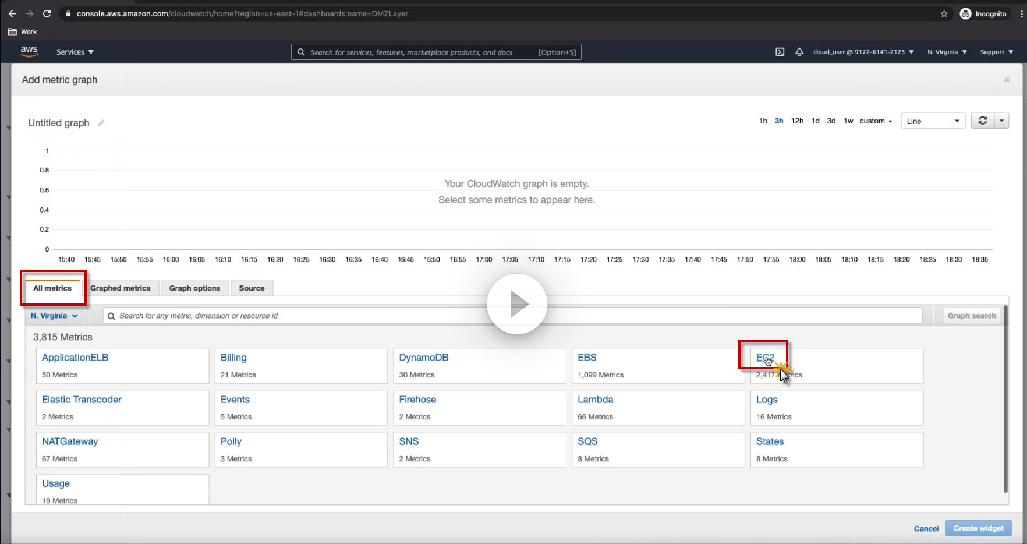Screen dimensions: 1027x544
Task: Open the EC2 metrics namespace
Action: 765,358
